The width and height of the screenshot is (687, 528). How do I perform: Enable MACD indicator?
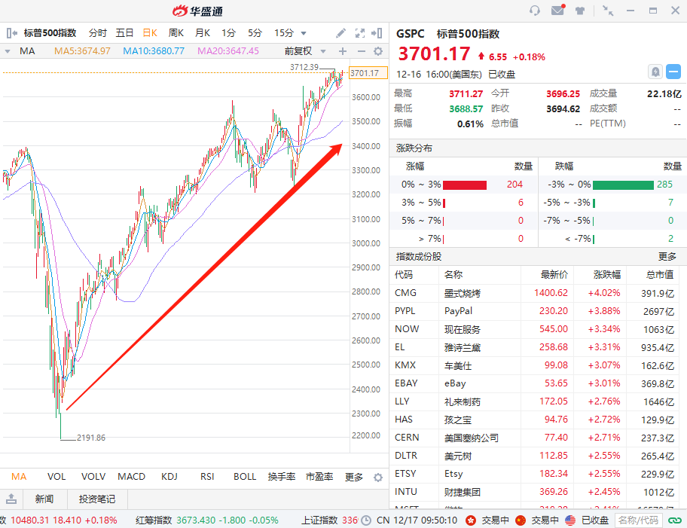131,477
